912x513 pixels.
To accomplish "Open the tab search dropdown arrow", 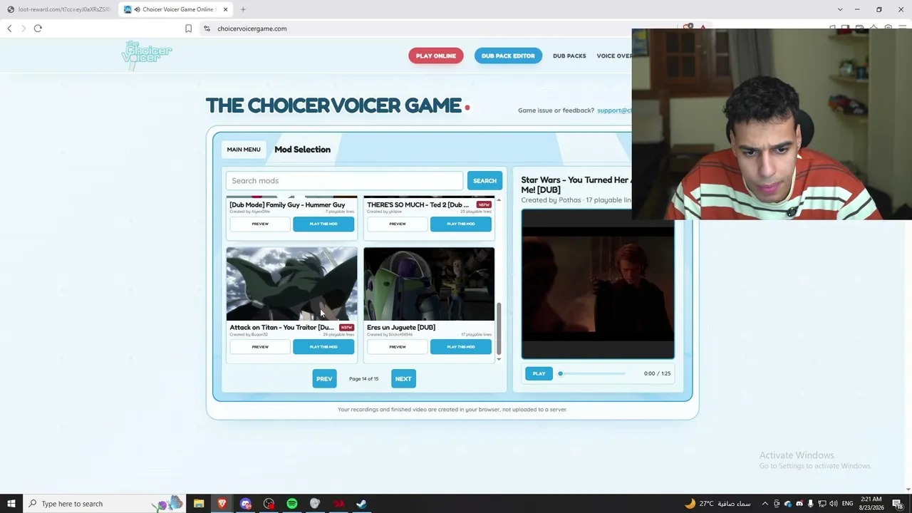I will click(840, 9).
